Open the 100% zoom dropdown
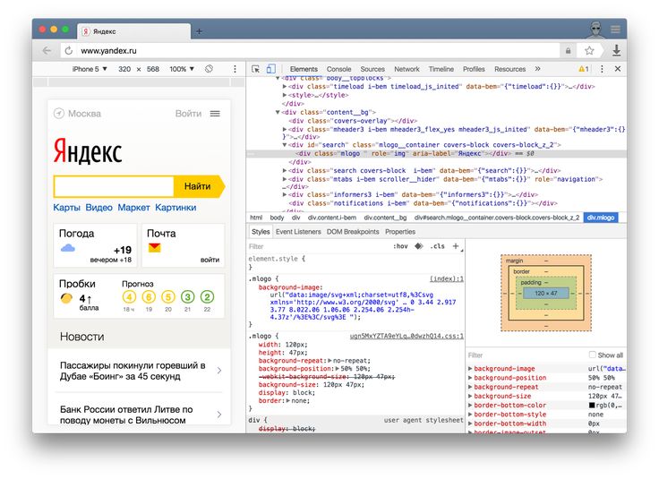The image size is (659, 479). (182, 69)
